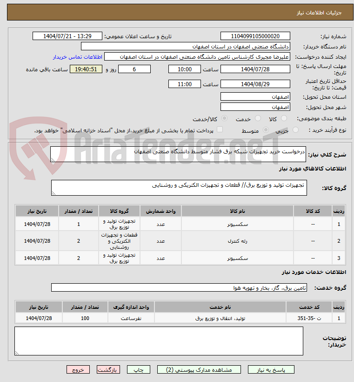Click the بازگشت back button
Screen dimensions: 354x382
tap(108, 369)
